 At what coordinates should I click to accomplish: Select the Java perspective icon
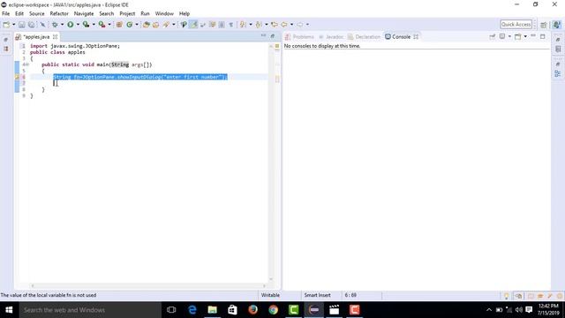557,25
